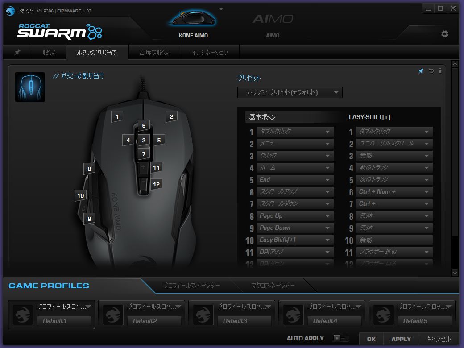
Task: Select the Default5 profile name field
Action: 425,321
